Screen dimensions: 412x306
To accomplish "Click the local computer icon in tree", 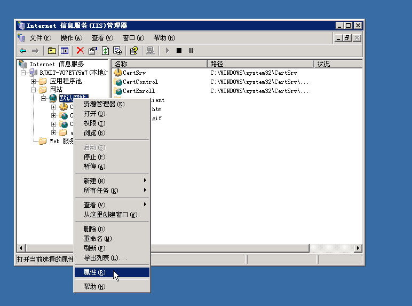I will [x=33, y=73].
